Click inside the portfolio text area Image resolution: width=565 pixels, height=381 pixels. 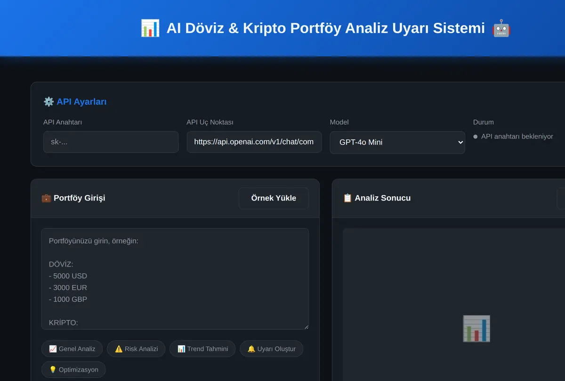[175, 279]
